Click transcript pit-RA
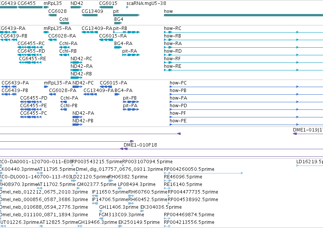 129,51
